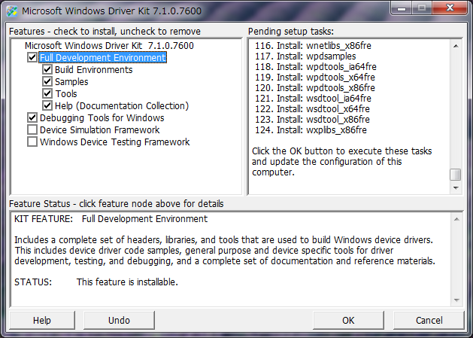This screenshot has width=473, height=338.
Task: Click the Pending setup tasks scrollbar thumb
Action: (455, 175)
